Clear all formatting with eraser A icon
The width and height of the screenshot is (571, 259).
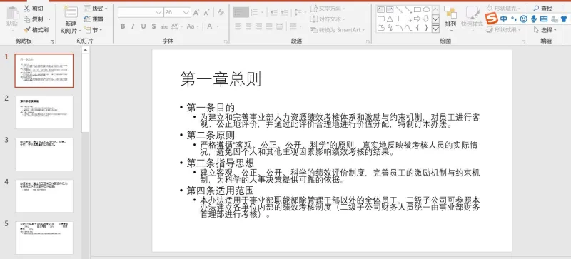pyautogui.click(x=221, y=12)
